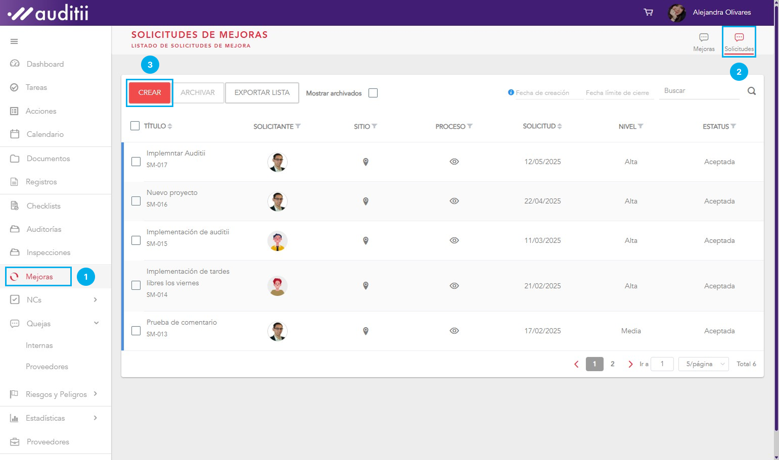Enable the Mostrar archivados checkbox
Screen dimensions: 779x460
(x=373, y=93)
